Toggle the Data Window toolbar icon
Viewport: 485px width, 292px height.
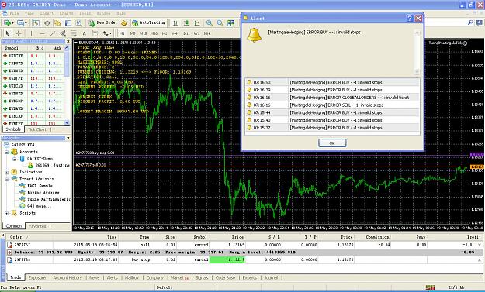47,22
